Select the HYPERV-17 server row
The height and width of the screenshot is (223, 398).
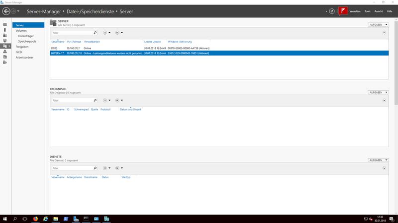(219, 53)
